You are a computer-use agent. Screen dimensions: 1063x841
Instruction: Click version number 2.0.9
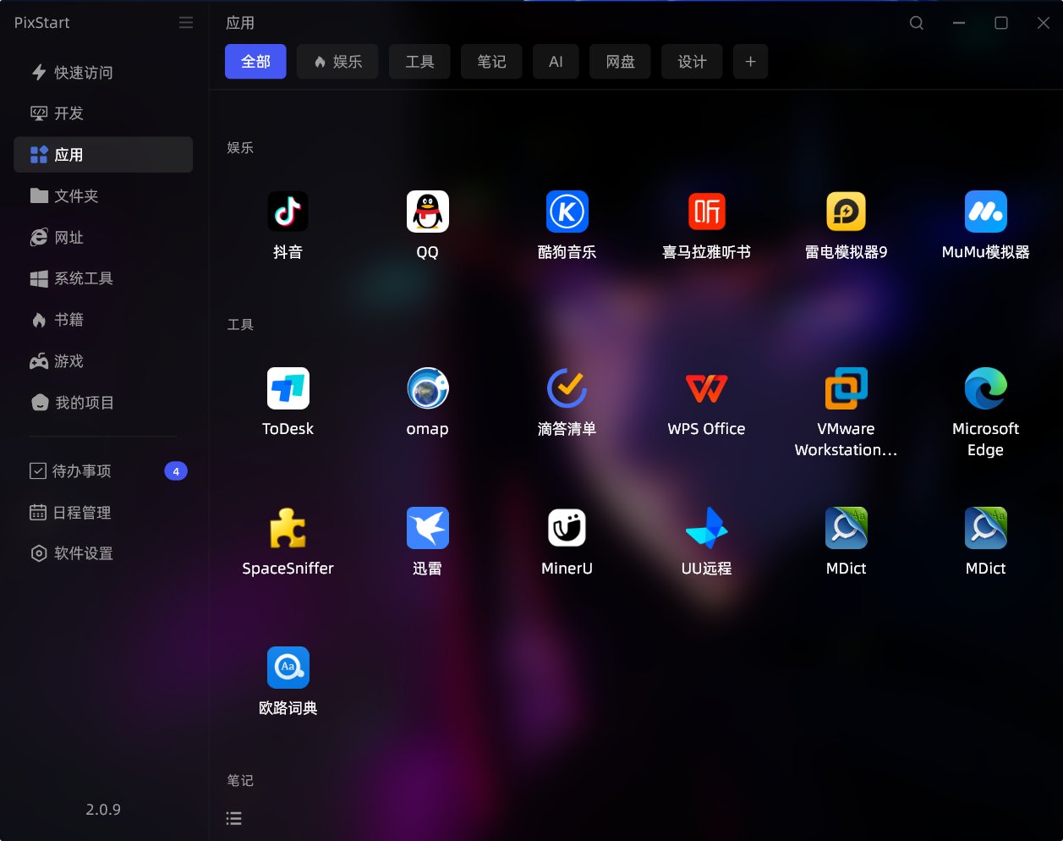(103, 810)
